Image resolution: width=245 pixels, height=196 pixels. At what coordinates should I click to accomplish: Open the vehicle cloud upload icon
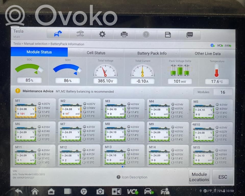[x=58, y=34]
